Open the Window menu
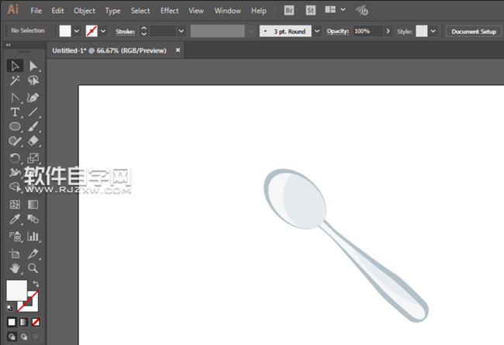 [227, 11]
